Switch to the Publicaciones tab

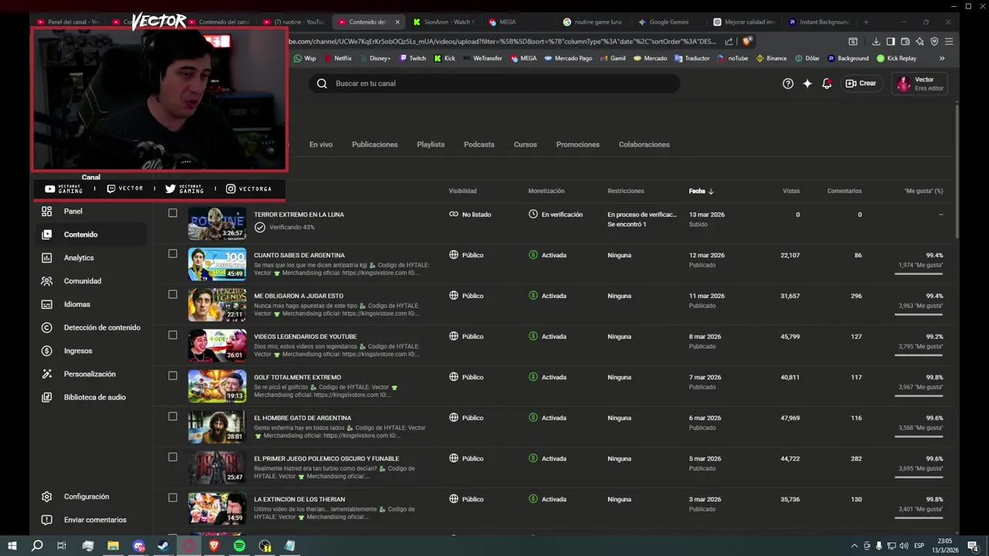(x=375, y=144)
